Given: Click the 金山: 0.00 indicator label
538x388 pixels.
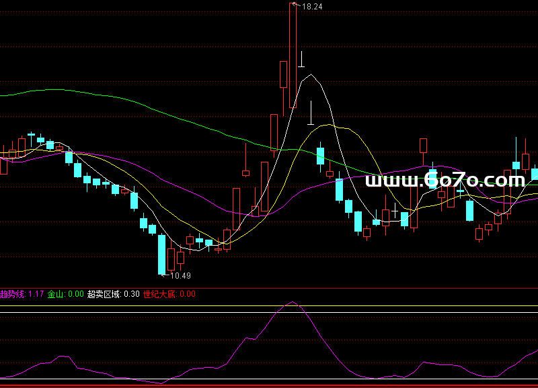Looking at the screenshot, I should 65,294.
